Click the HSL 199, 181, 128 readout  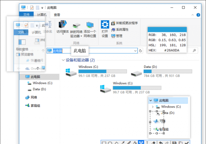pos(167,45)
